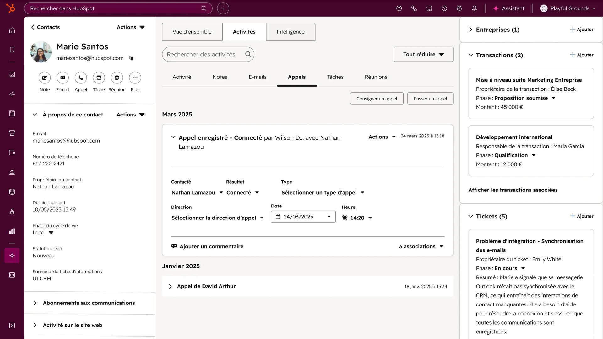Open the Appel icon to call Marie Santos

(81, 78)
